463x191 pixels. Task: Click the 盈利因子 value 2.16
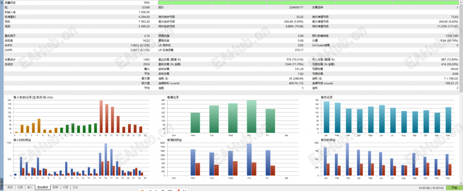(147, 36)
